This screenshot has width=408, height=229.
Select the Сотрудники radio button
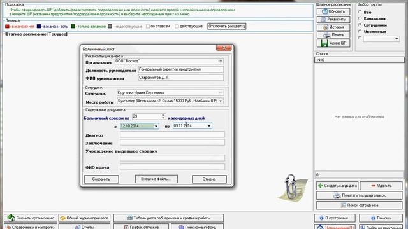(360, 25)
